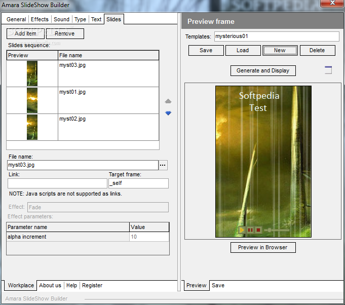This screenshot has height=305, width=345.
Task: Open the Effect combo box
Action: point(98,207)
